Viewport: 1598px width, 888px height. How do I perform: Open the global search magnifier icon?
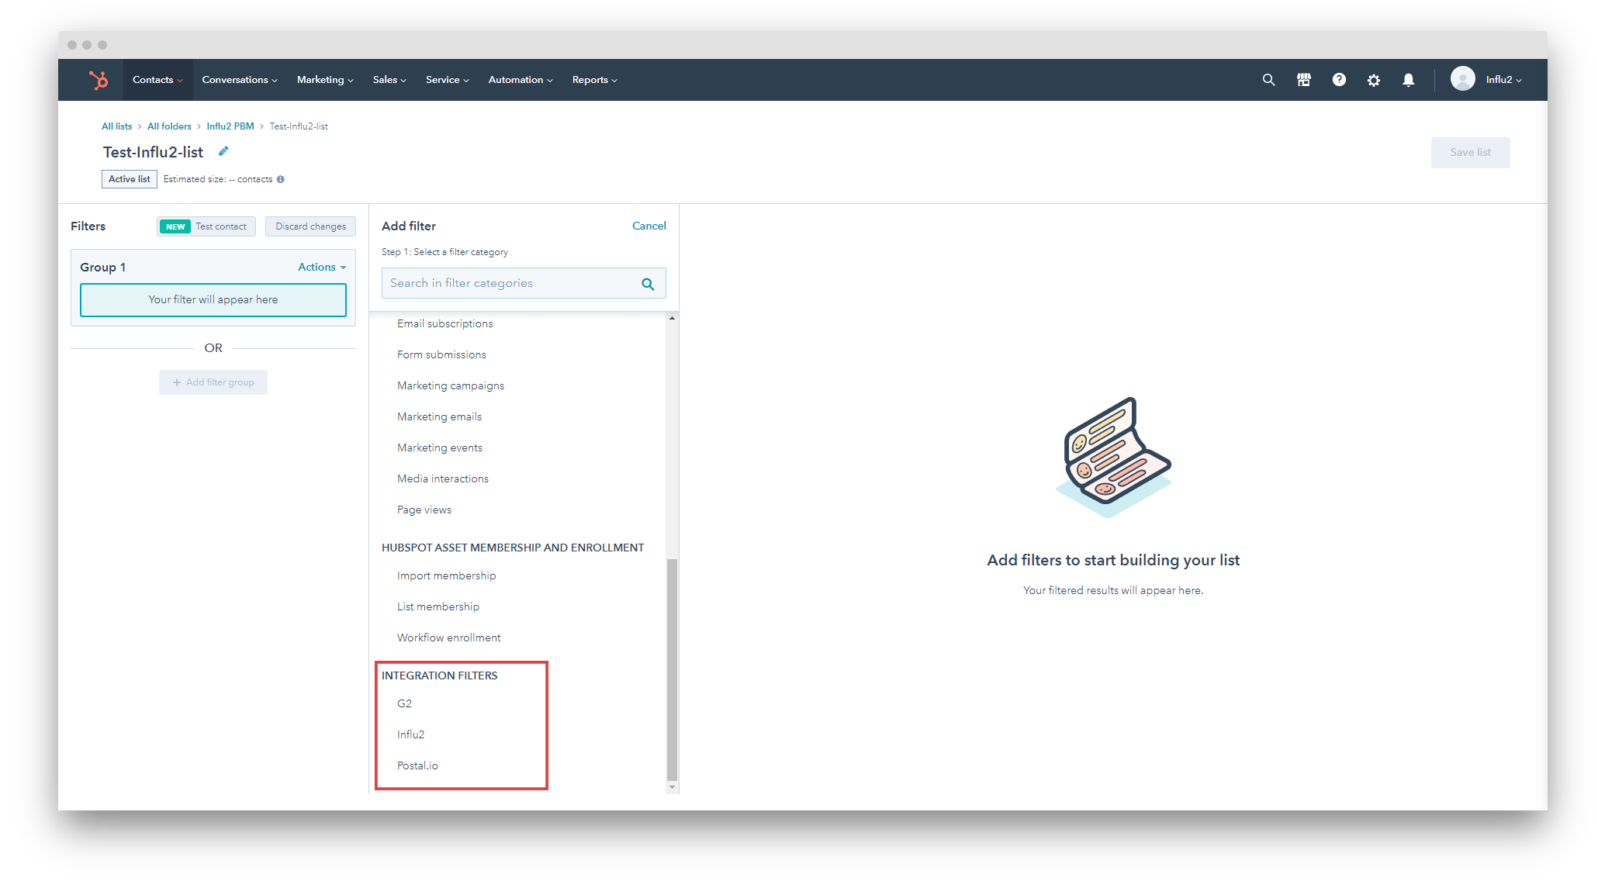pyautogui.click(x=1268, y=80)
